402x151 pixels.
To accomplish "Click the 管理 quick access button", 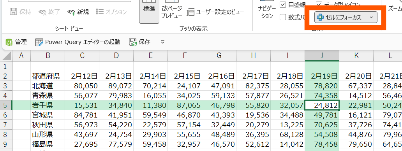I will point(16,42).
